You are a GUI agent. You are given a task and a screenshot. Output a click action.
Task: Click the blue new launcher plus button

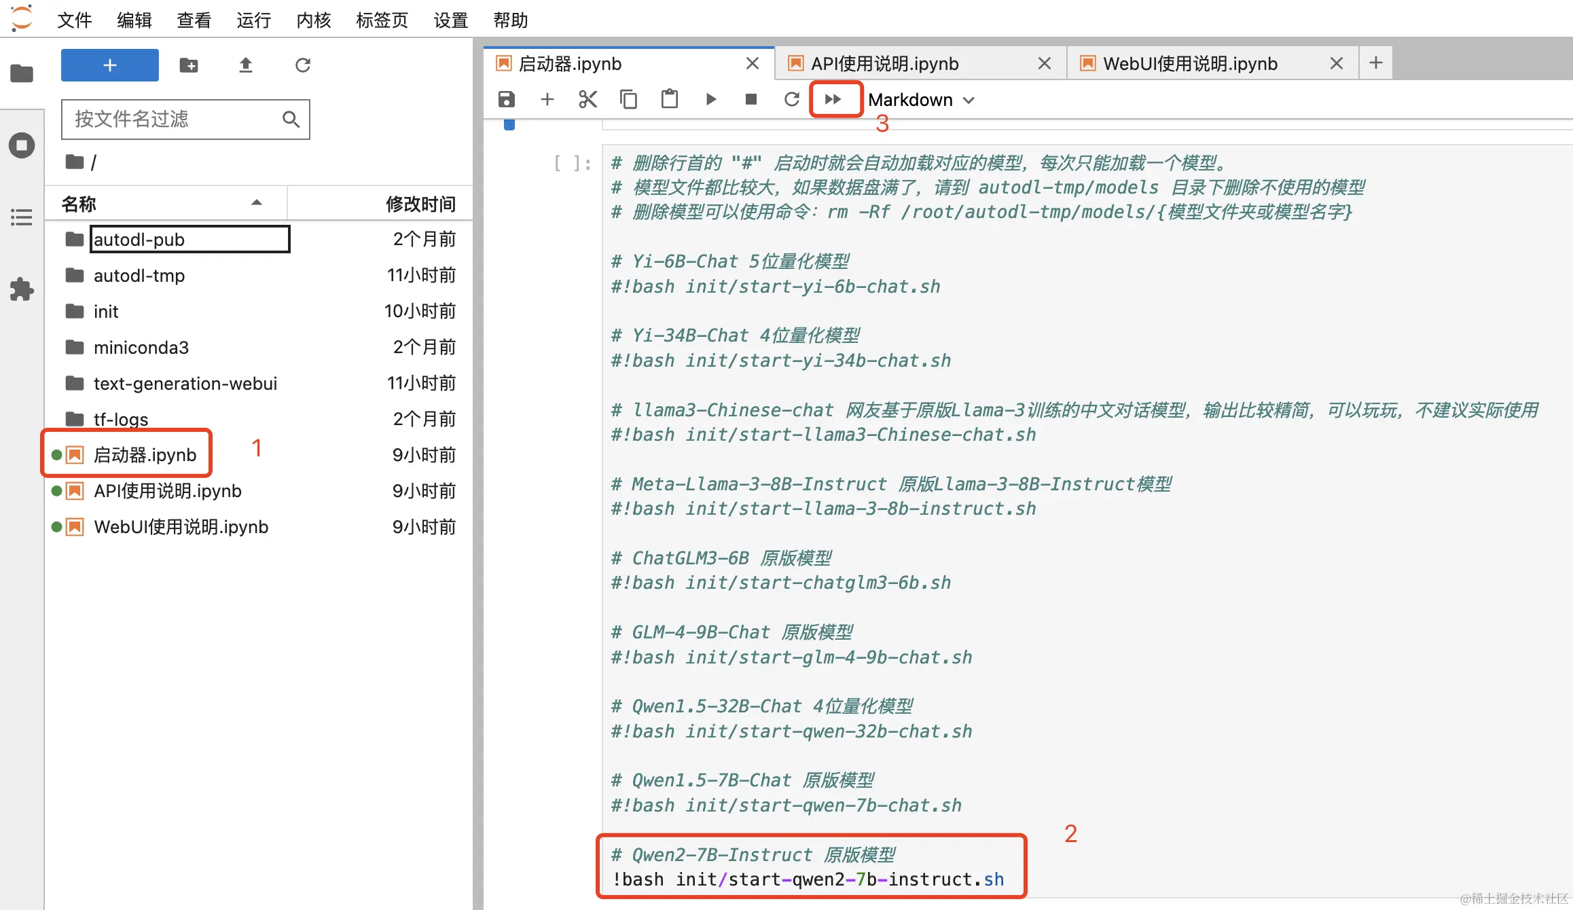(x=110, y=65)
